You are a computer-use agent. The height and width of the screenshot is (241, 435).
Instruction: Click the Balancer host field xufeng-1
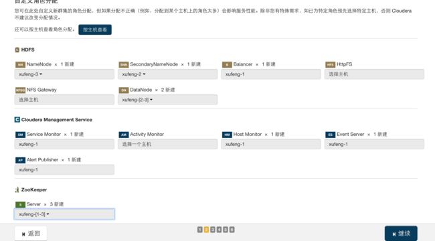tap(271, 74)
